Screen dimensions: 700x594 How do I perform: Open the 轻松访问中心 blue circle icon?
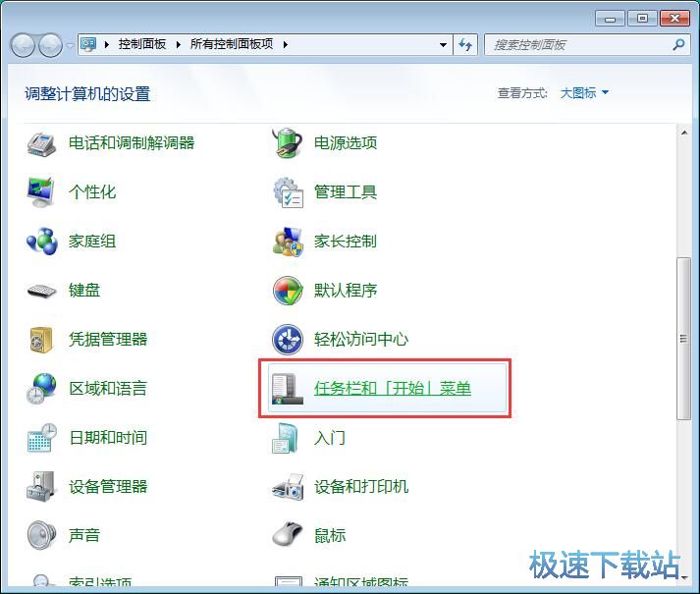click(288, 340)
